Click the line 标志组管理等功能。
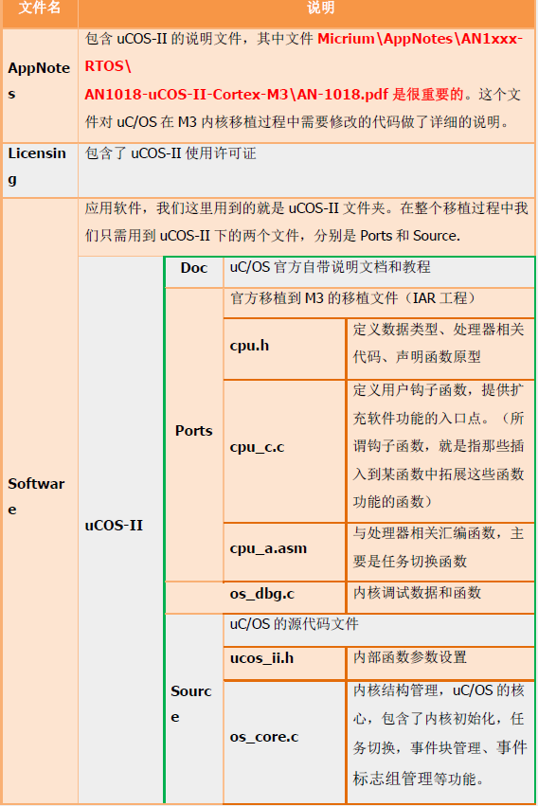 coord(419,779)
